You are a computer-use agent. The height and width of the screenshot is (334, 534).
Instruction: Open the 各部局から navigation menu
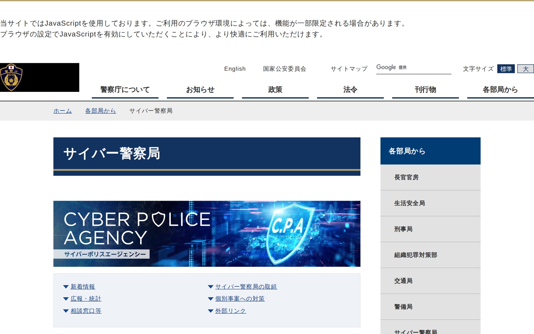500,90
